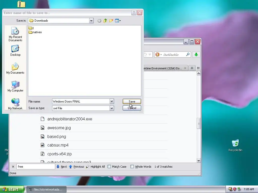Enable Whole Words checkbox

(132, 167)
